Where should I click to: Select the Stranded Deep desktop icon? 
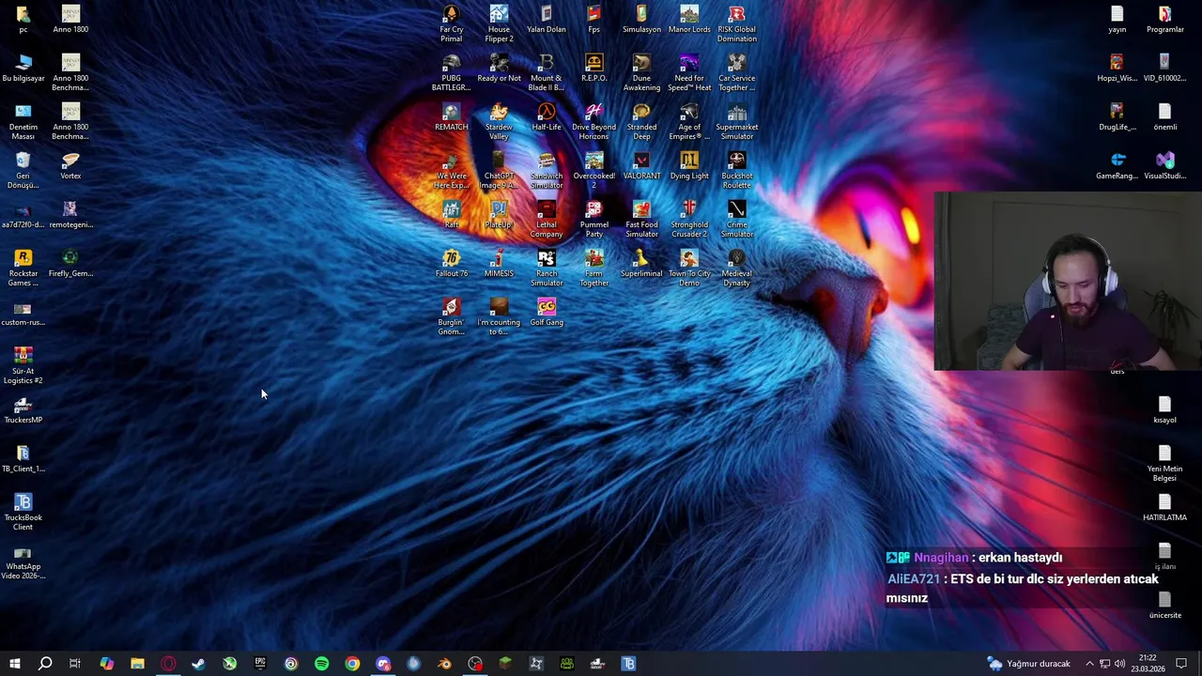click(x=641, y=121)
